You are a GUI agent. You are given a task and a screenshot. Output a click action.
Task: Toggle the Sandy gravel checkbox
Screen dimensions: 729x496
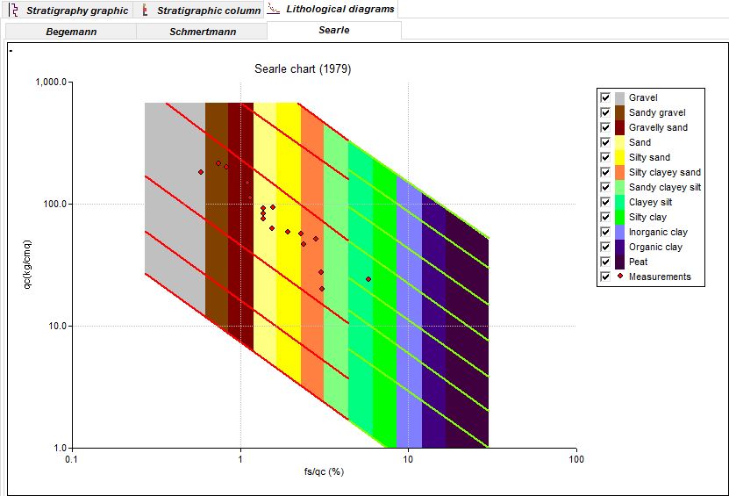coord(604,112)
